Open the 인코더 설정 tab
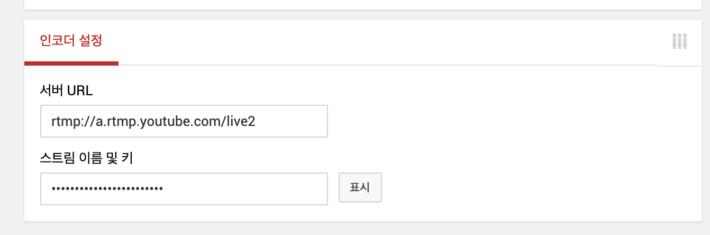The width and height of the screenshot is (710, 235). click(x=71, y=41)
